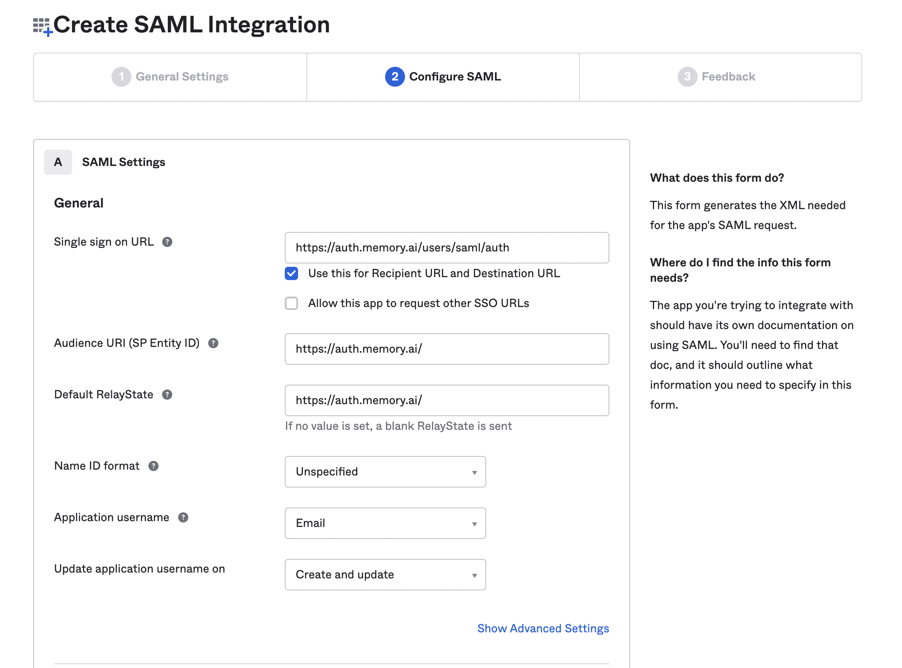The width and height of the screenshot is (902, 668).
Task: Uncheck Use this for Recipient URL option
Action: pos(291,273)
